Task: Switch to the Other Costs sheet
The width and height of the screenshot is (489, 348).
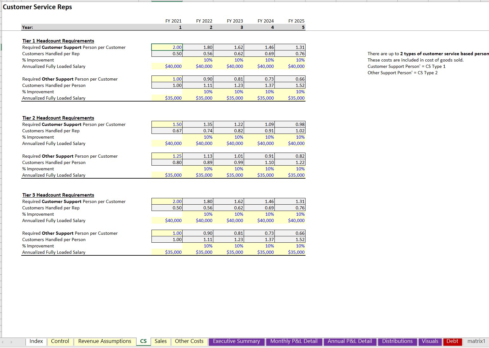Action: coord(189,341)
